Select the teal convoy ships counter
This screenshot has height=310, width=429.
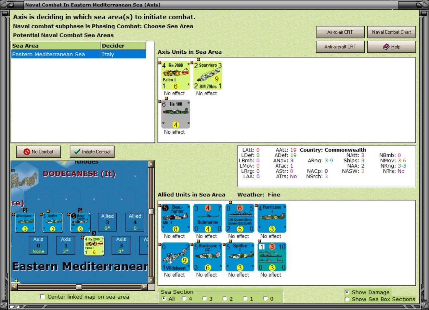coord(272,257)
